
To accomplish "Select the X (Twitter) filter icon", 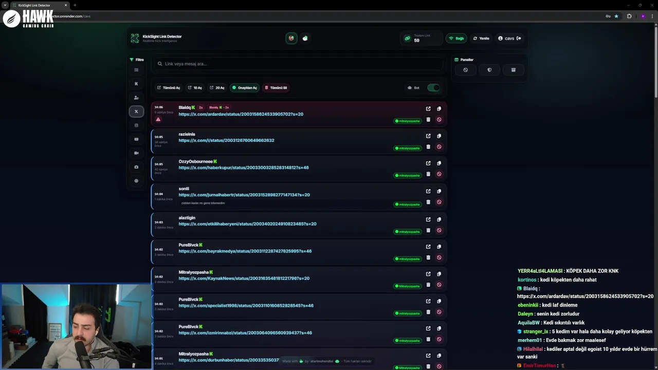I will [136, 112].
